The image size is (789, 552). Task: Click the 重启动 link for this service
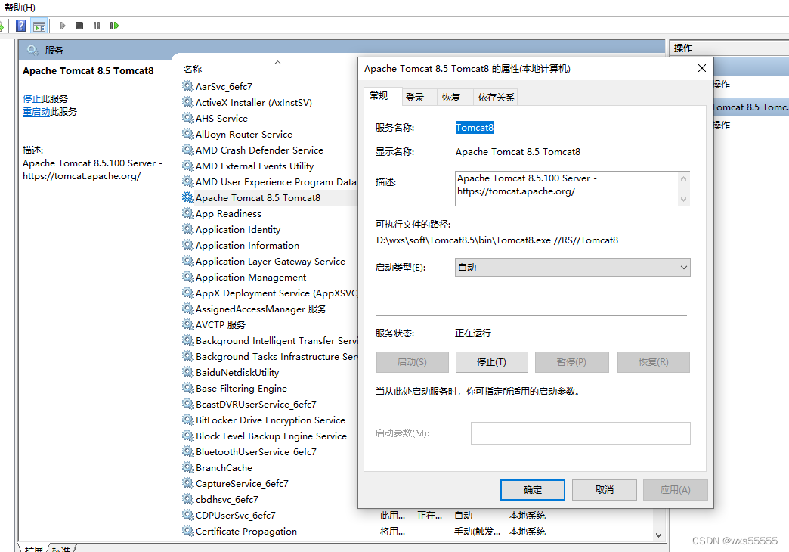coord(36,112)
